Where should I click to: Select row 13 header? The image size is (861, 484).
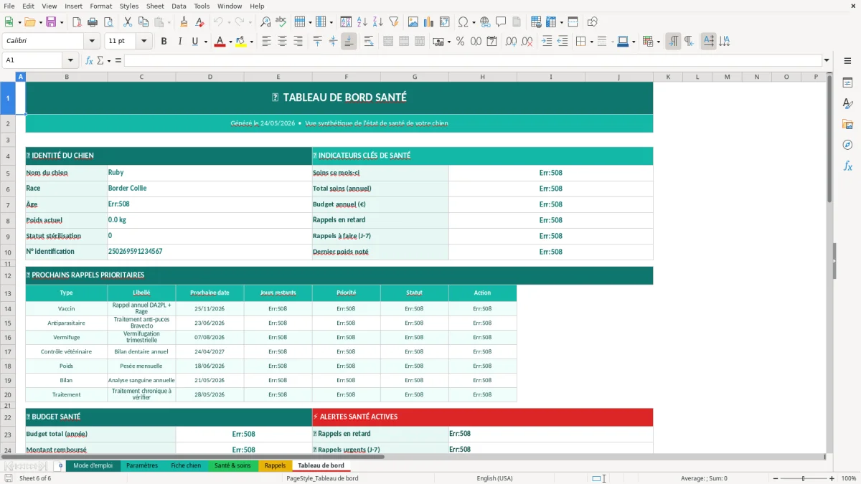8,293
